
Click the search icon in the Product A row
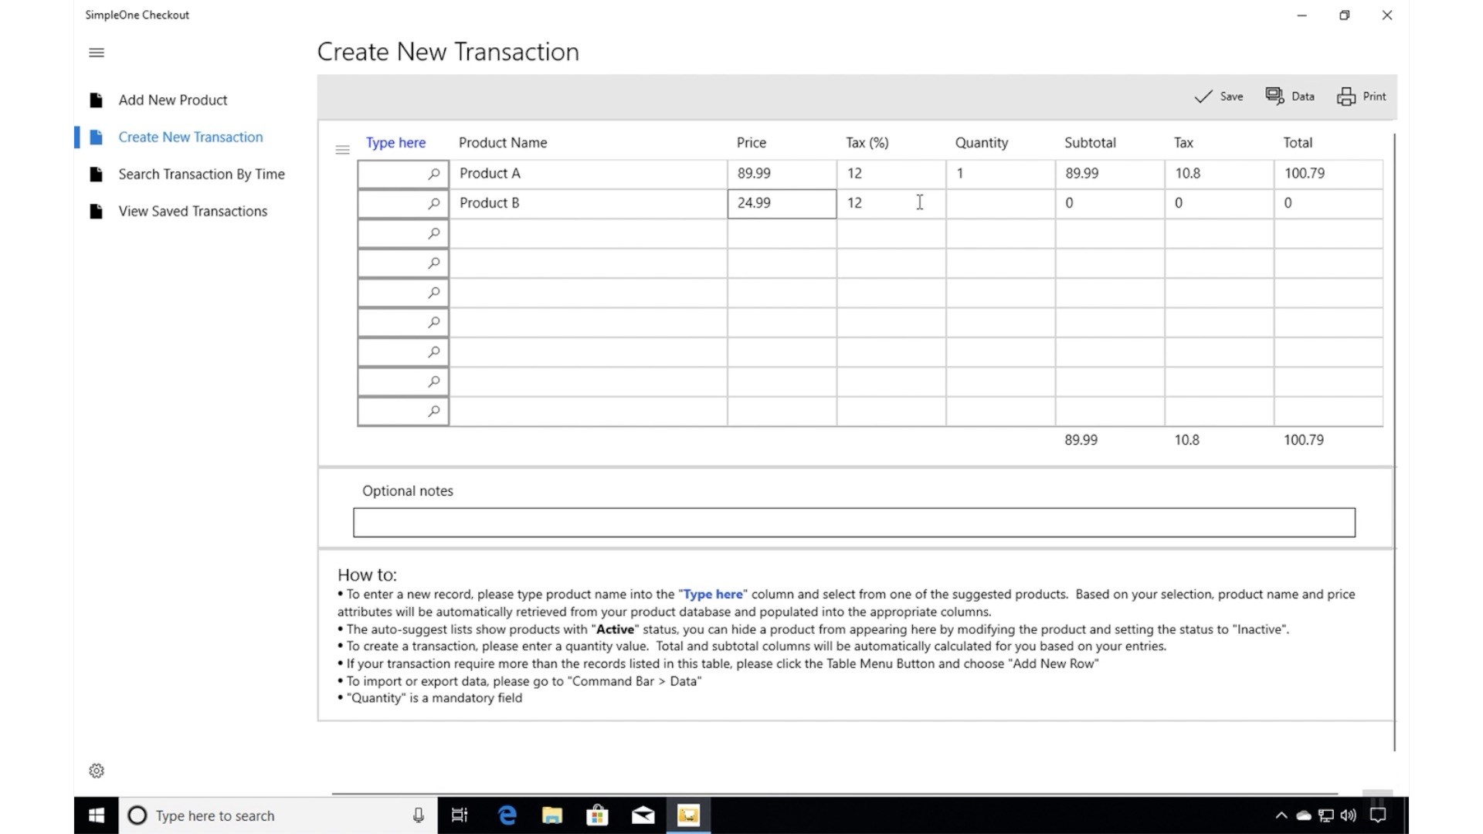(x=434, y=174)
